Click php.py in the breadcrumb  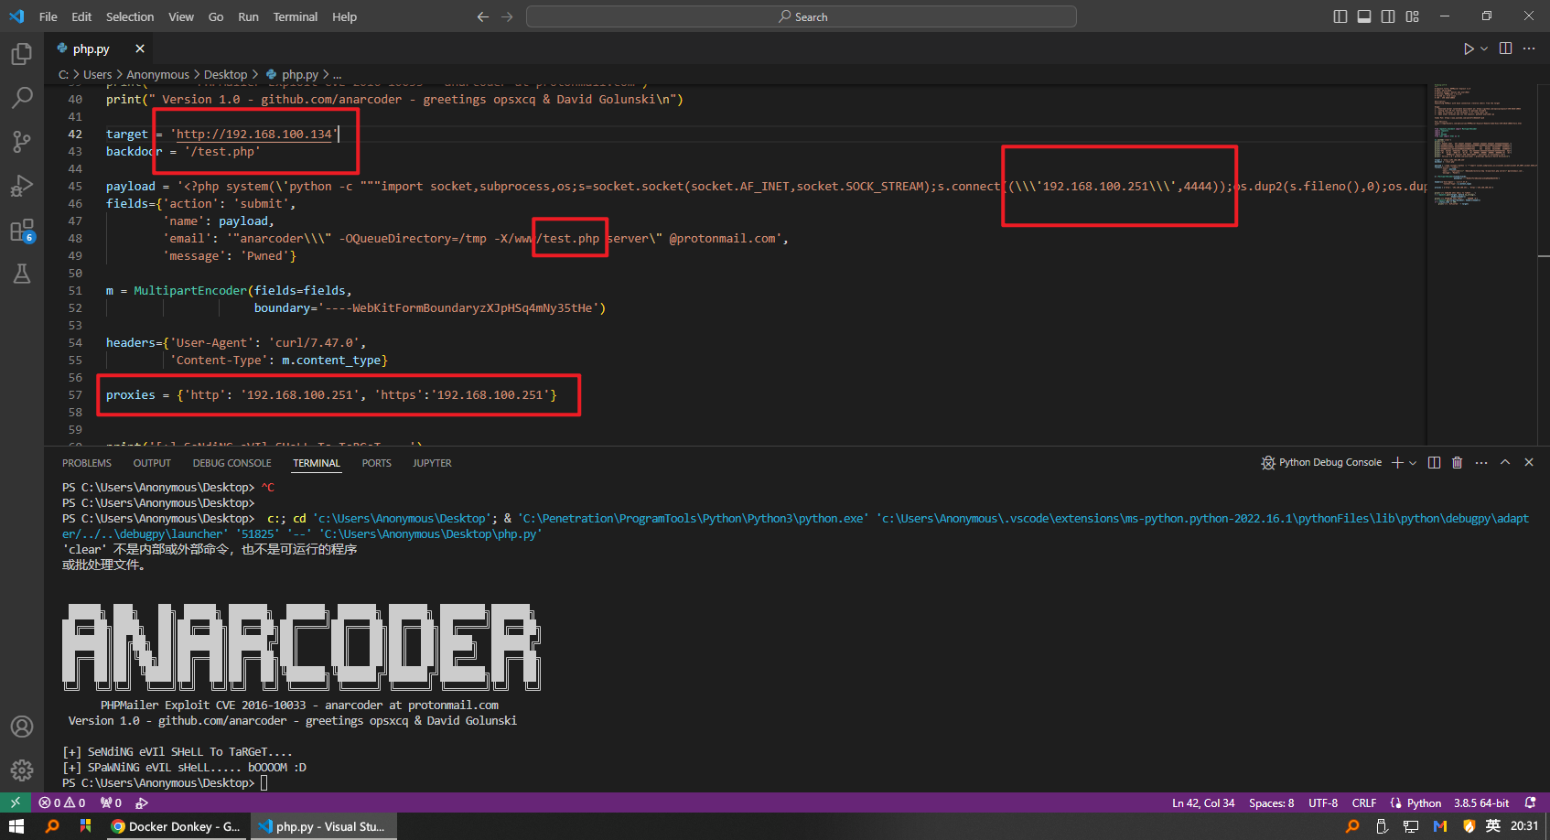(x=299, y=74)
